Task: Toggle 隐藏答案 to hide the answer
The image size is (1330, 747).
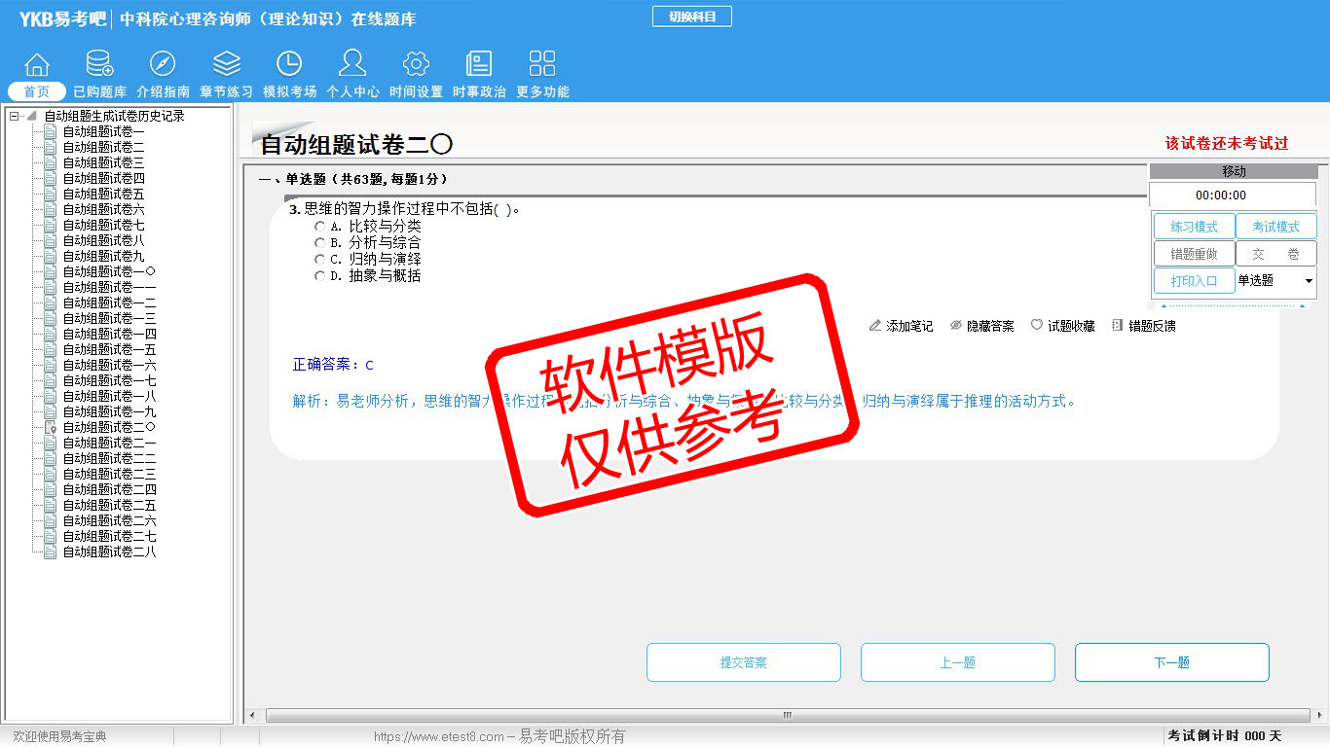Action: [982, 326]
